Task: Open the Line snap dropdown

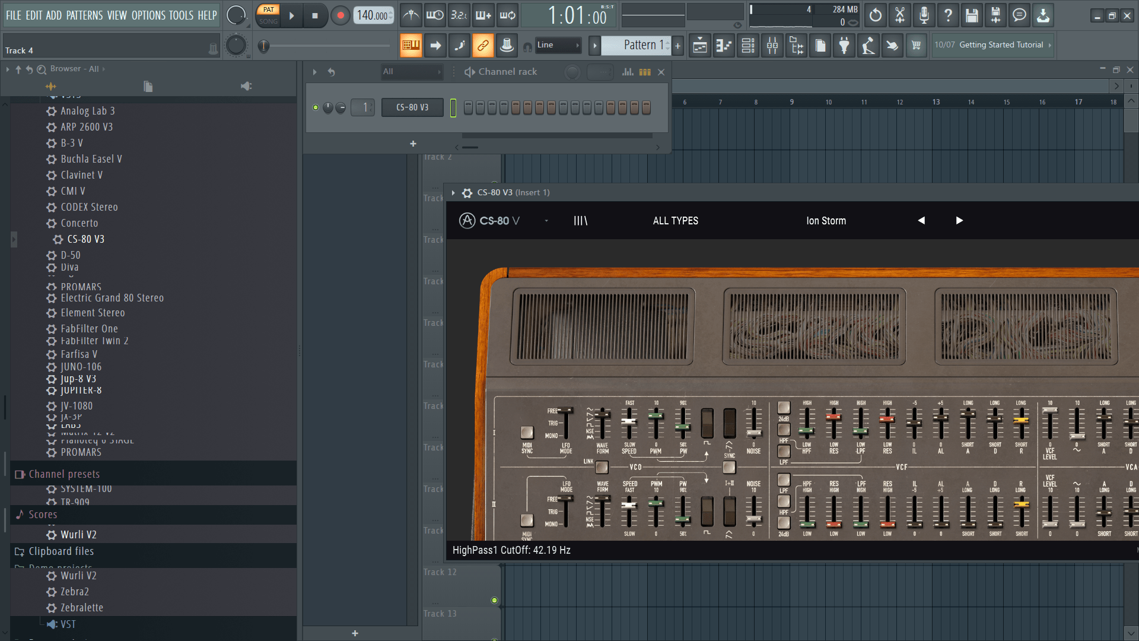Action: click(558, 45)
